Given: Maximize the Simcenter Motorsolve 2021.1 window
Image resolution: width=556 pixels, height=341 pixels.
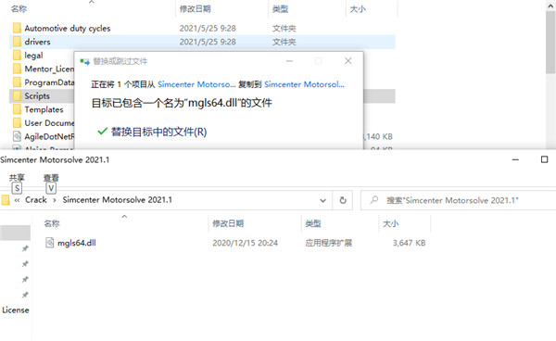Looking at the screenshot, I should coord(544,159).
